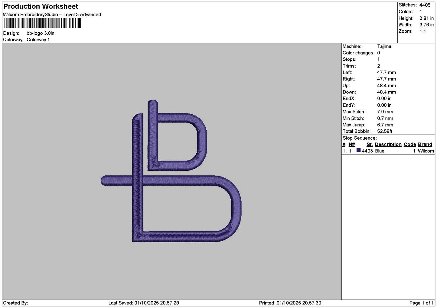Click the Stop Sequence heading
The height and width of the screenshot is (308, 437).
tap(360, 138)
